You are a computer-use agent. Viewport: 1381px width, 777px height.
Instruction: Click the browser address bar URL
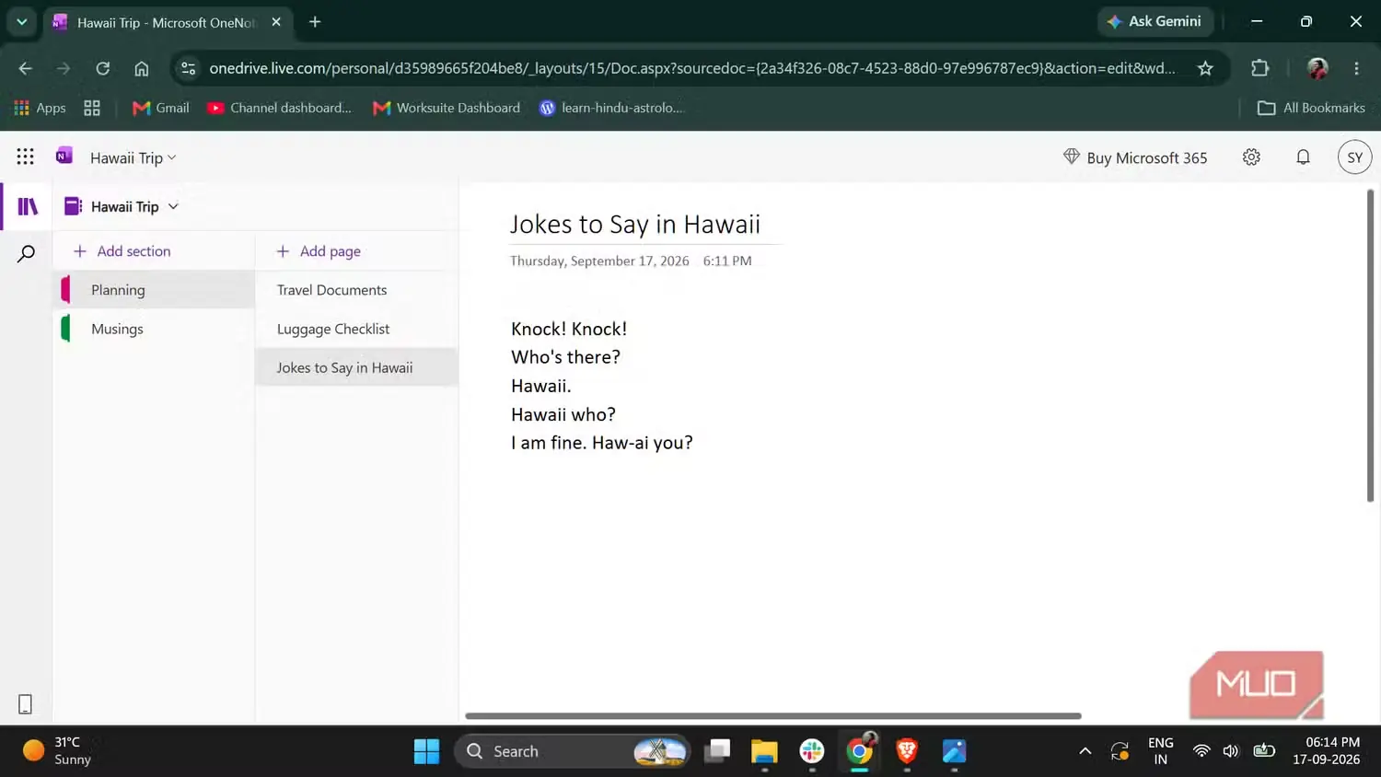coord(691,68)
